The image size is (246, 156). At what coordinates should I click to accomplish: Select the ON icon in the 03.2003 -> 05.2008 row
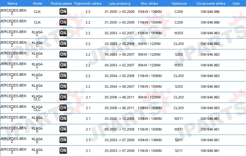(x=63, y=44)
